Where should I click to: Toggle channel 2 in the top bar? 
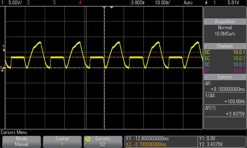[28, 3]
